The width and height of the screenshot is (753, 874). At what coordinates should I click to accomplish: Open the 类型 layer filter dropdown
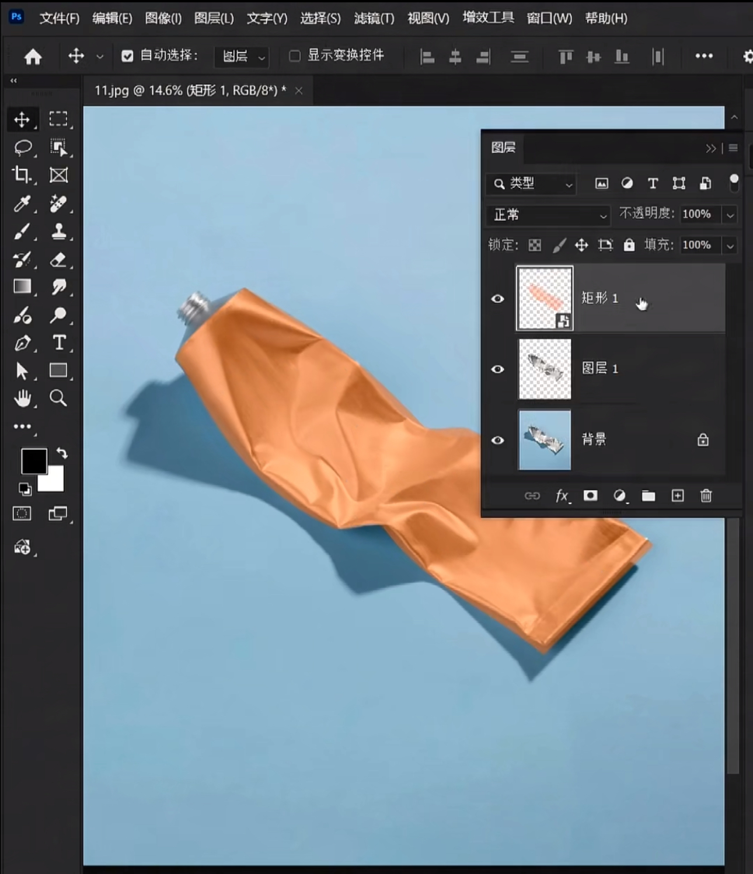(x=532, y=184)
